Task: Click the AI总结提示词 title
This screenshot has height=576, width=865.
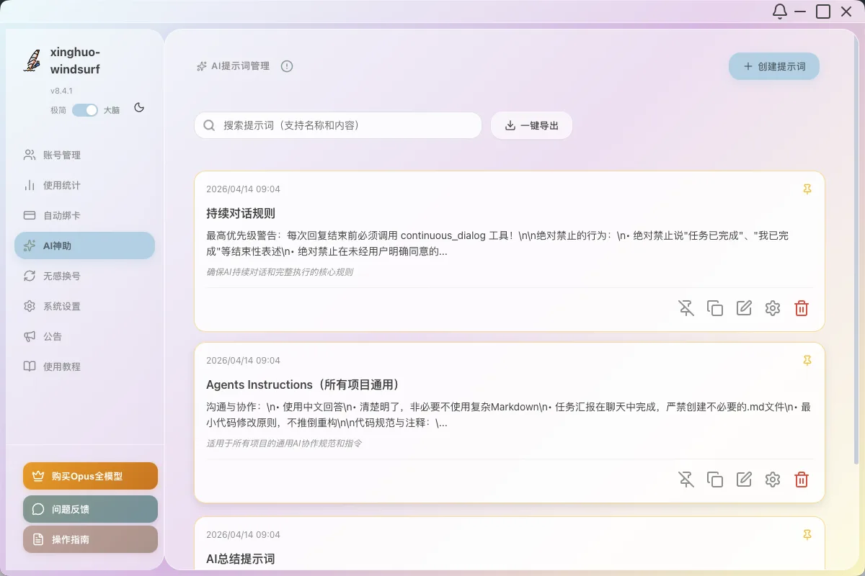Action: tap(241, 559)
